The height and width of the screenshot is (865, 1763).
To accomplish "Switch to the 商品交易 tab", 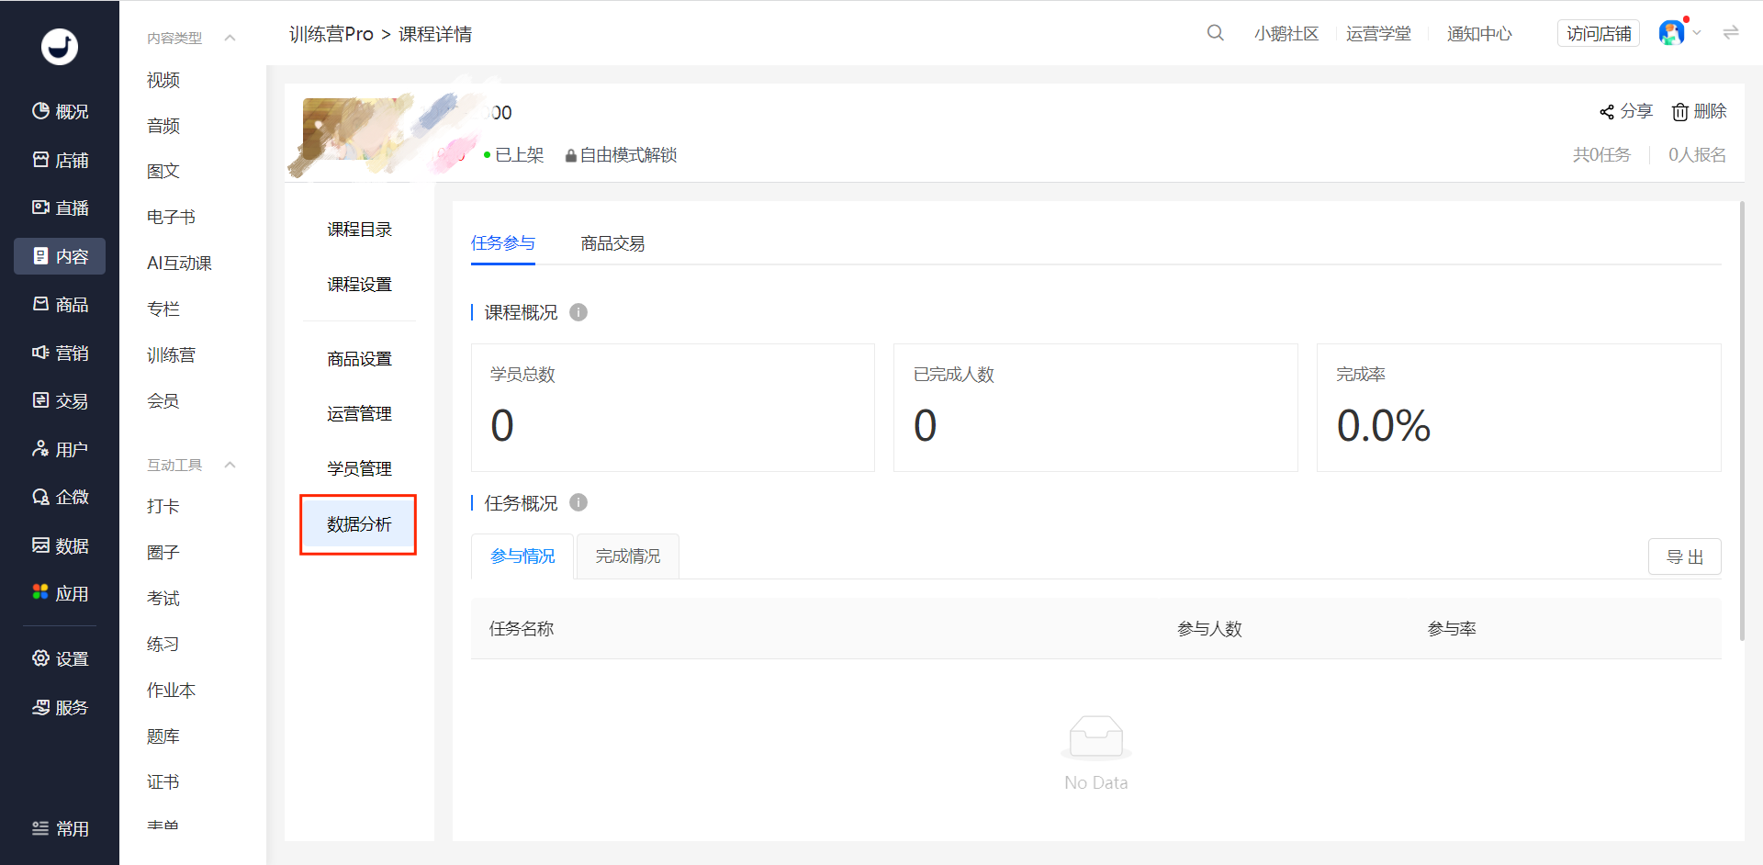I will pos(612,242).
